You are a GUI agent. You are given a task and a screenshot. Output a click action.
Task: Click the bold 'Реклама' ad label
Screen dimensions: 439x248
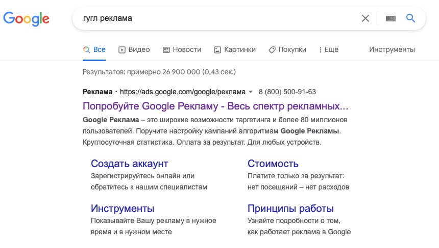coord(97,92)
